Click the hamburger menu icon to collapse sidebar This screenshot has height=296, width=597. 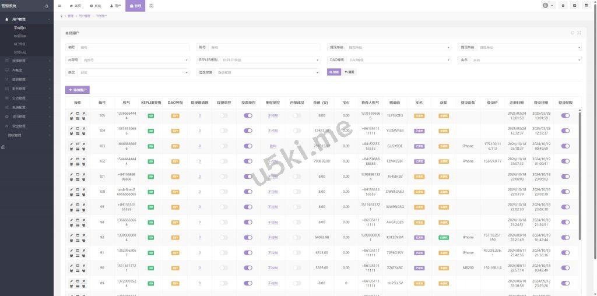click(x=59, y=5)
